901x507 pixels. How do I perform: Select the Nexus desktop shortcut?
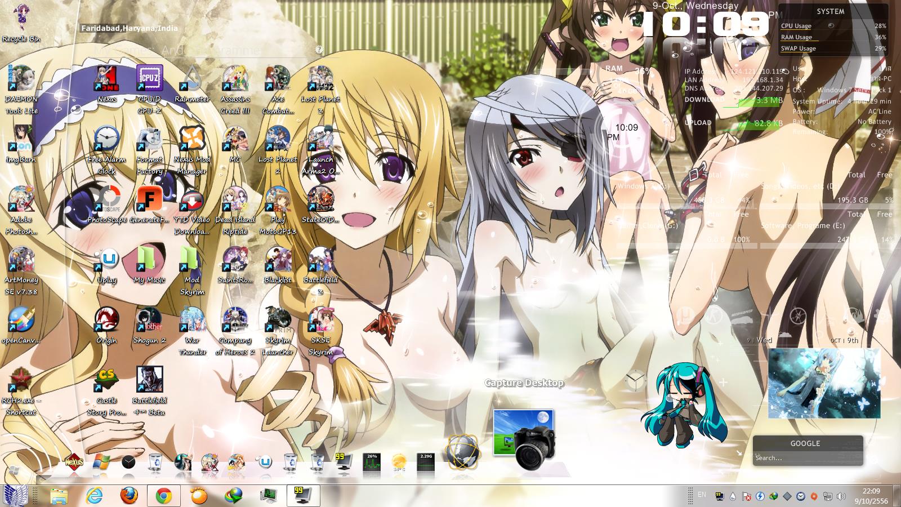click(x=107, y=84)
